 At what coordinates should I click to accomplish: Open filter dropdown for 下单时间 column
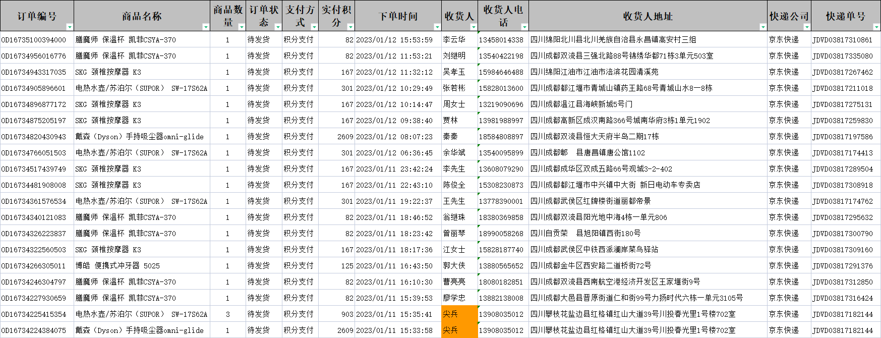(437, 27)
